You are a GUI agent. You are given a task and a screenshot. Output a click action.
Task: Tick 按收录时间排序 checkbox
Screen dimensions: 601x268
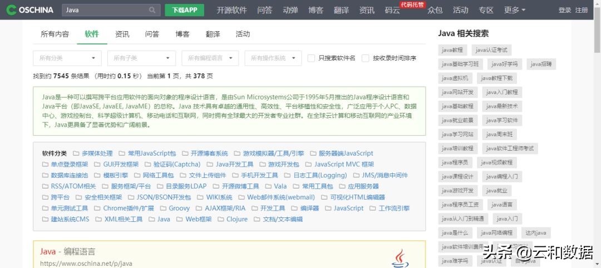coord(365,58)
